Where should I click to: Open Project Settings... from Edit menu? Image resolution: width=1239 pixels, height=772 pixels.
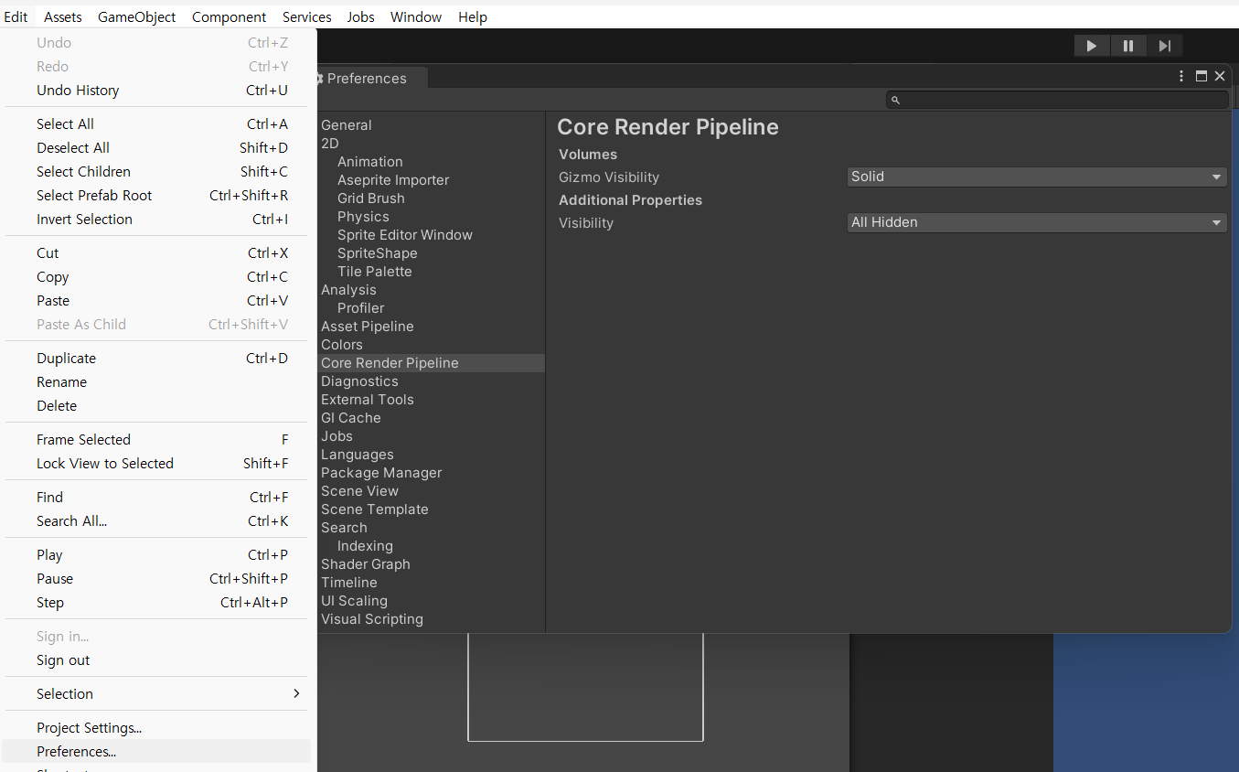point(157,727)
